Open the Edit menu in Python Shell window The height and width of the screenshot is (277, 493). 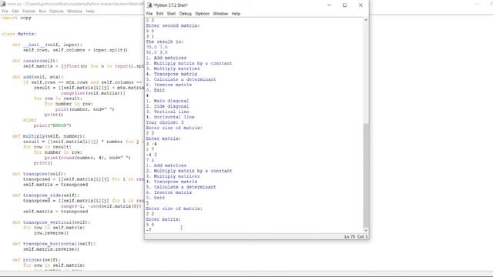[x=159, y=14]
